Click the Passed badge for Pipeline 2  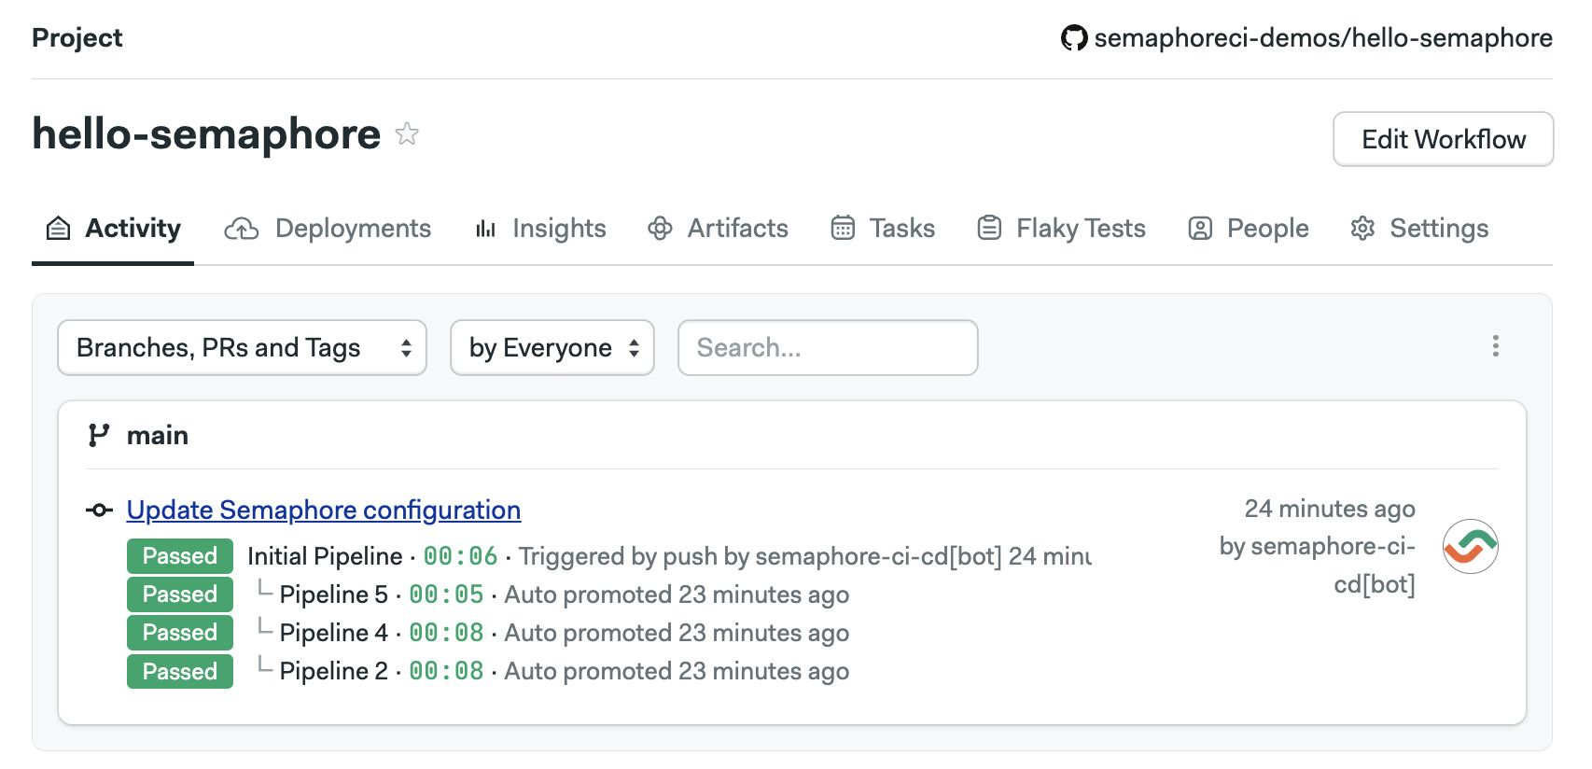(x=180, y=672)
